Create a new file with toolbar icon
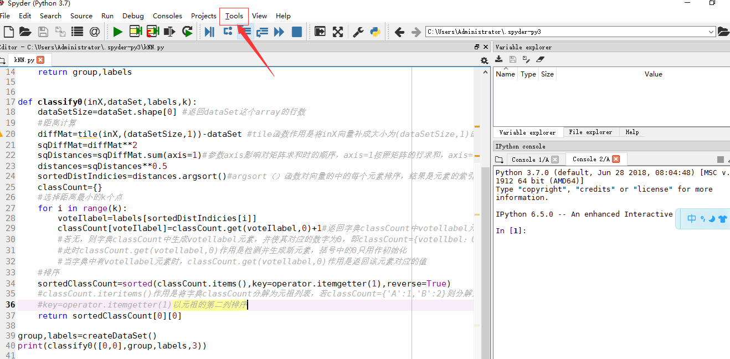Screen dimensions: 730x359 [8, 32]
